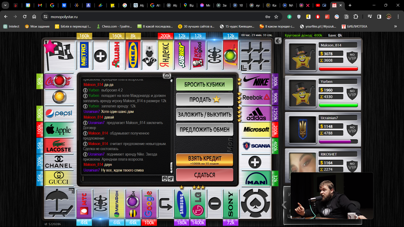Image resolution: width=404 pixels, height=227 pixels.
Task: Select the Coca-Cola board tile
Action: [58, 81]
